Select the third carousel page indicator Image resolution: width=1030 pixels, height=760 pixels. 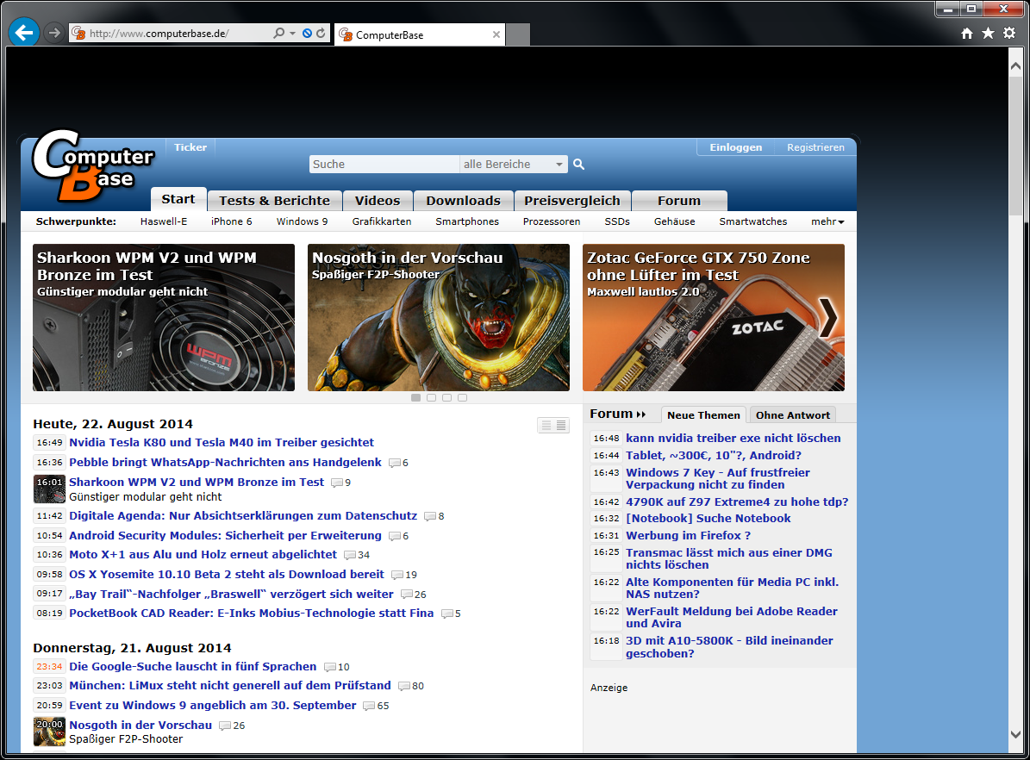coord(446,397)
